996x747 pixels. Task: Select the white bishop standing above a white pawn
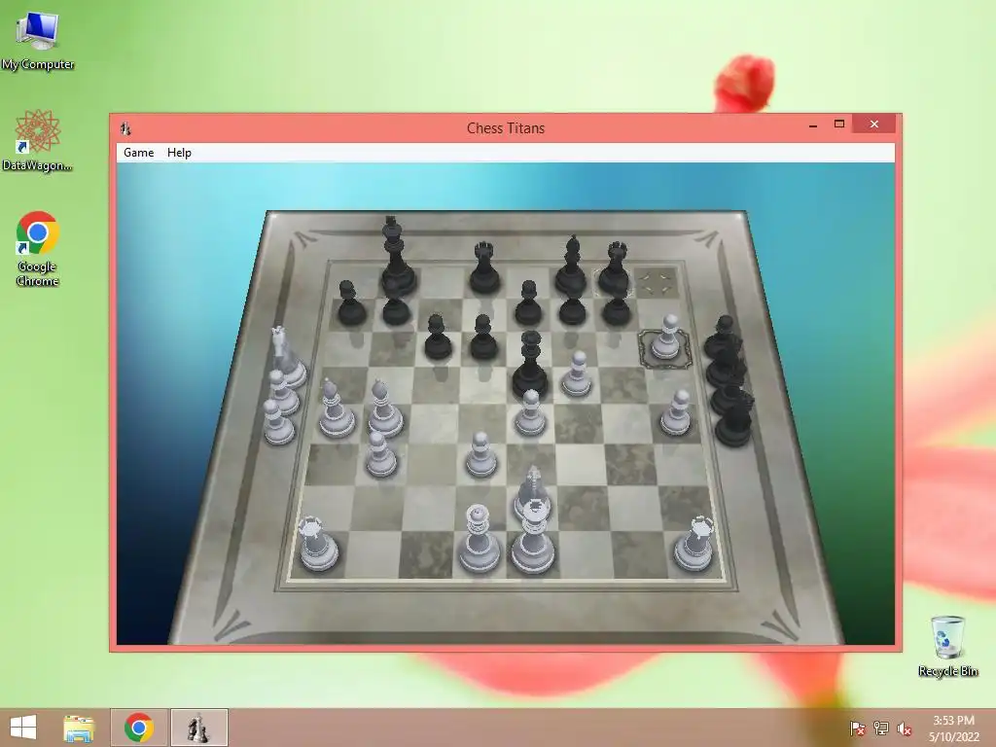[x=385, y=408]
